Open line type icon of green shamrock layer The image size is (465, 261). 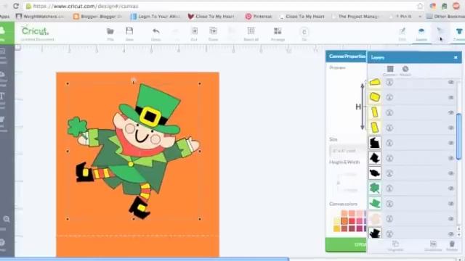pyautogui.click(x=389, y=188)
